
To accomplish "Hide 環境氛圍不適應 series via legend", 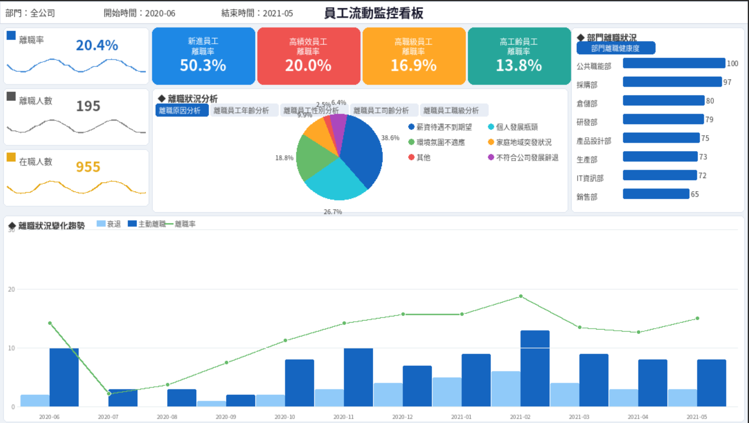I will point(437,142).
